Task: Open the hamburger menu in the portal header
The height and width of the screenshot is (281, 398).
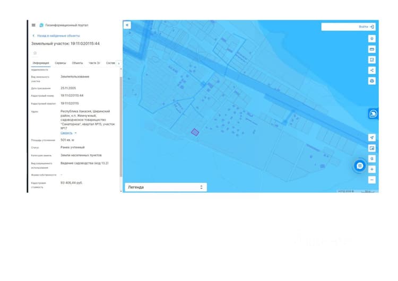Action: tap(33, 25)
